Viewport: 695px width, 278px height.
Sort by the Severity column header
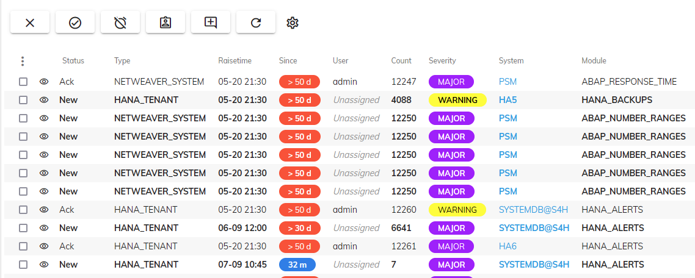pyautogui.click(x=442, y=61)
